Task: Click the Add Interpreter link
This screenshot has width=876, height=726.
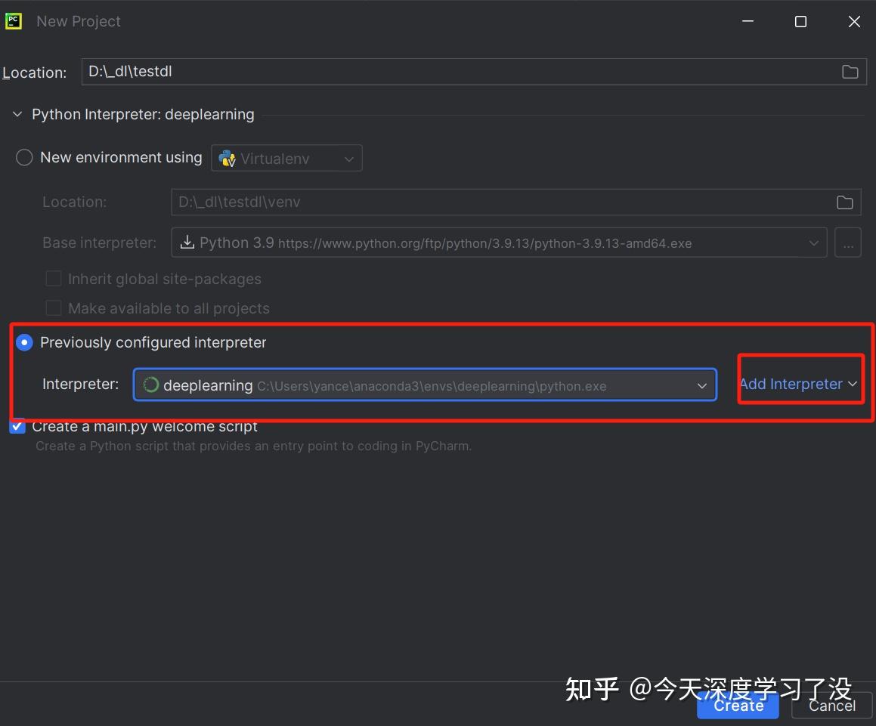Action: [791, 384]
